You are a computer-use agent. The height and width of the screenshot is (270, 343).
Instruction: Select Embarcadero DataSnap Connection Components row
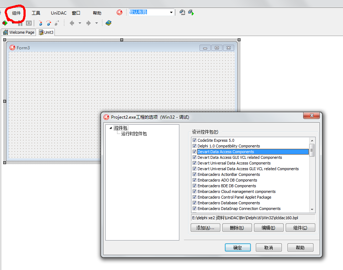click(x=250, y=209)
